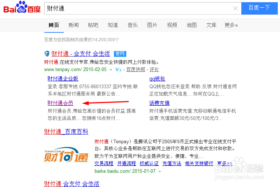The width and height of the screenshot is (280, 187).
Task: Open the 财付通企业版 sublink
Action: click(63, 79)
